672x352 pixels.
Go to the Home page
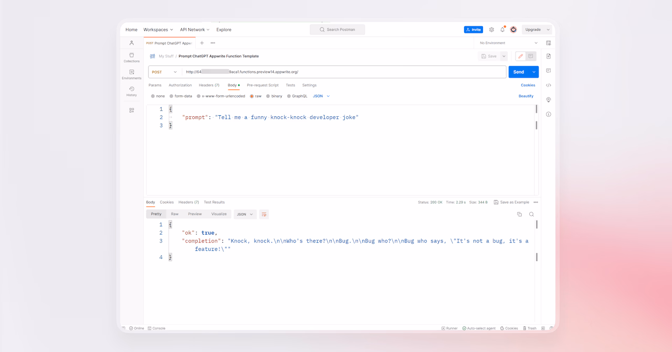131,30
